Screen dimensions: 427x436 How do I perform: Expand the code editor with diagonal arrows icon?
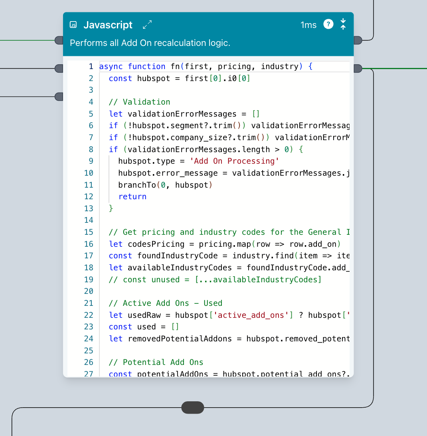point(147,25)
